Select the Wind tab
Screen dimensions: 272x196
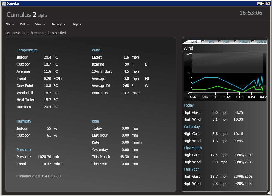193,42
